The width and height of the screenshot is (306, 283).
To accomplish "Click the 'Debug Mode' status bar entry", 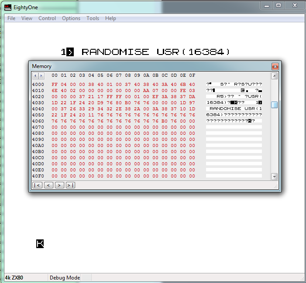I will click(x=65, y=277).
